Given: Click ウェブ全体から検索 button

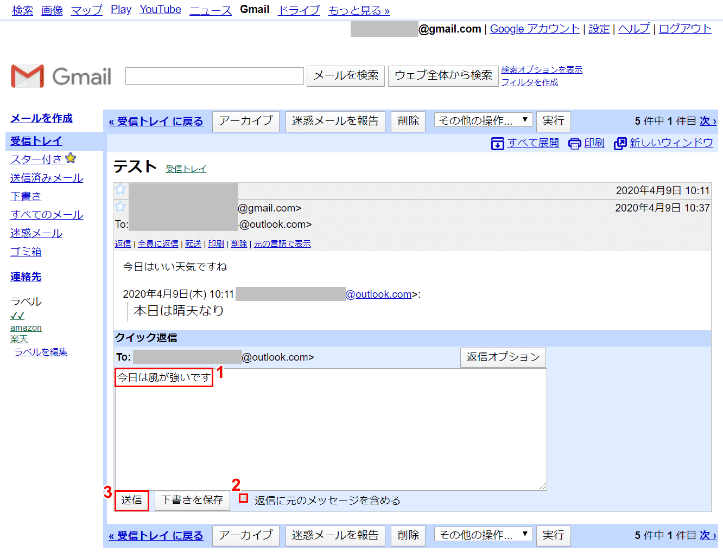Looking at the screenshot, I should (x=443, y=76).
